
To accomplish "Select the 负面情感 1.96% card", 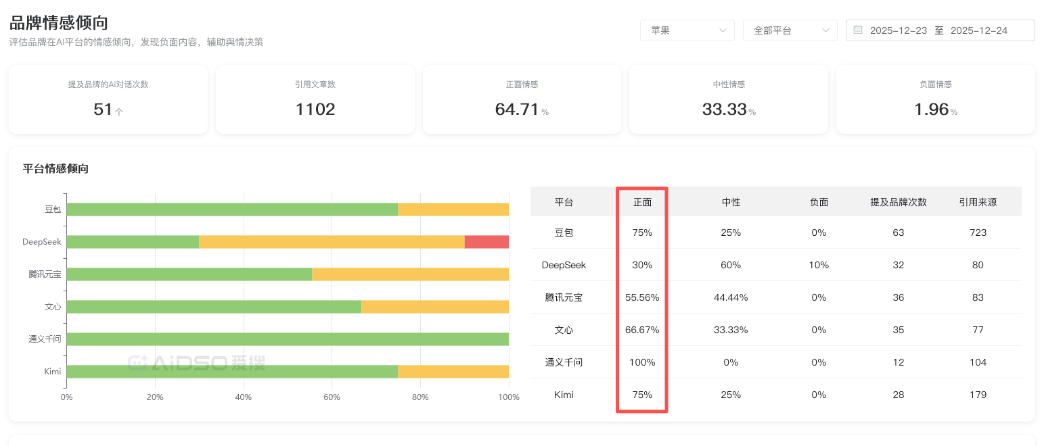I will coord(935,99).
